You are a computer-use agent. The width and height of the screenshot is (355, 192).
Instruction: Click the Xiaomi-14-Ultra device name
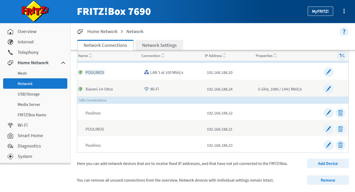click(99, 89)
